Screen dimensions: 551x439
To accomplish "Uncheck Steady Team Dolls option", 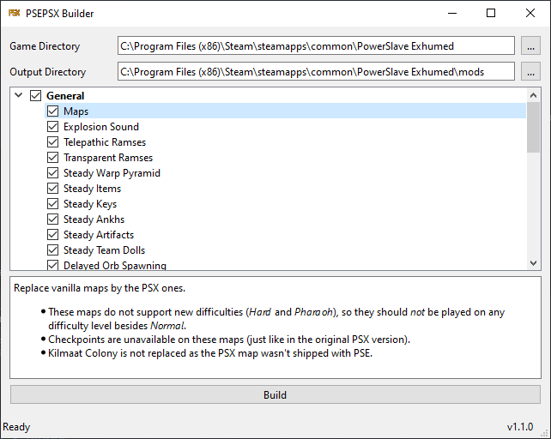I will coord(53,250).
